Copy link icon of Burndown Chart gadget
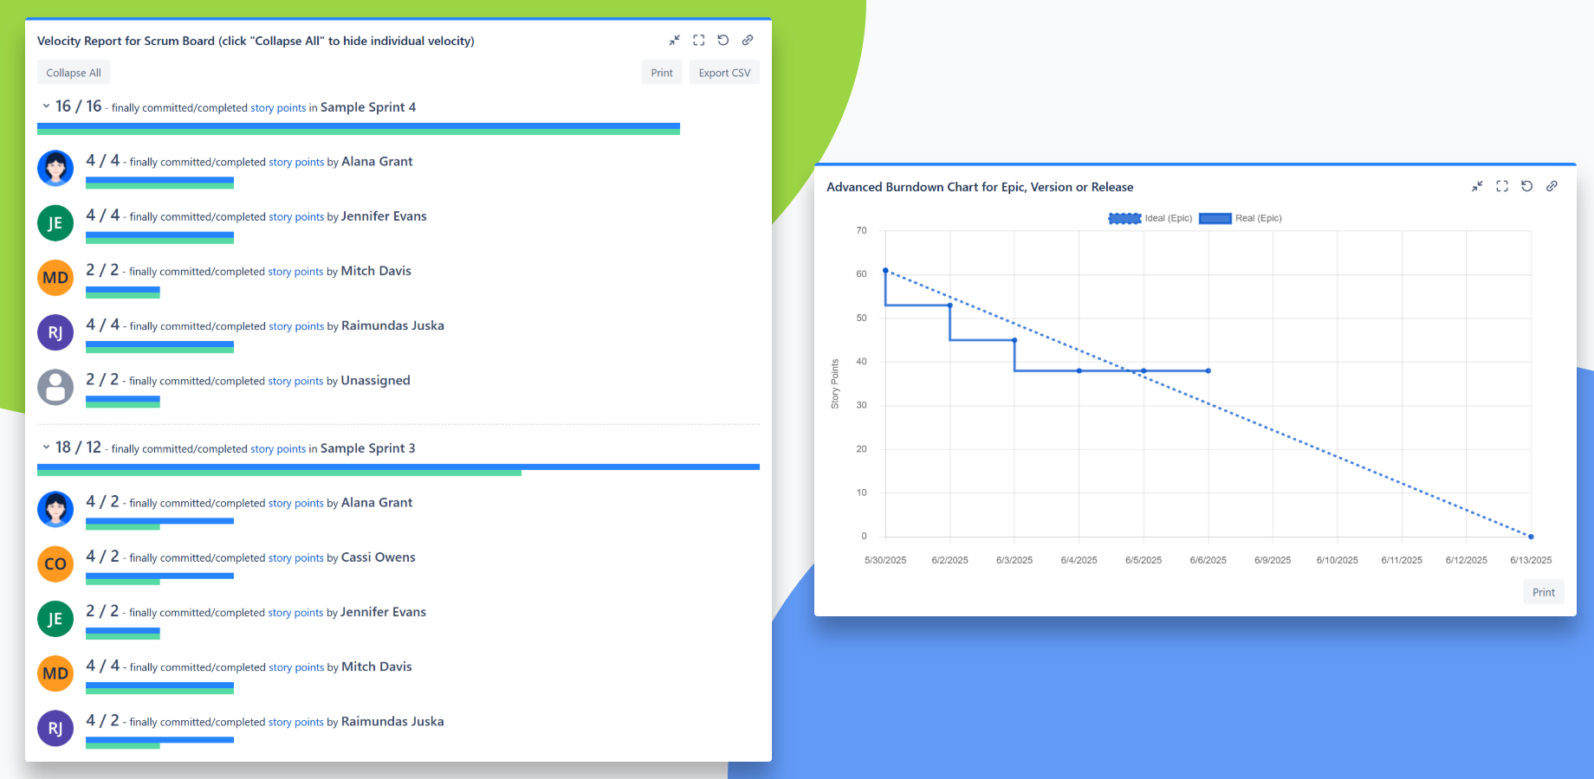 tap(1552, 186)
